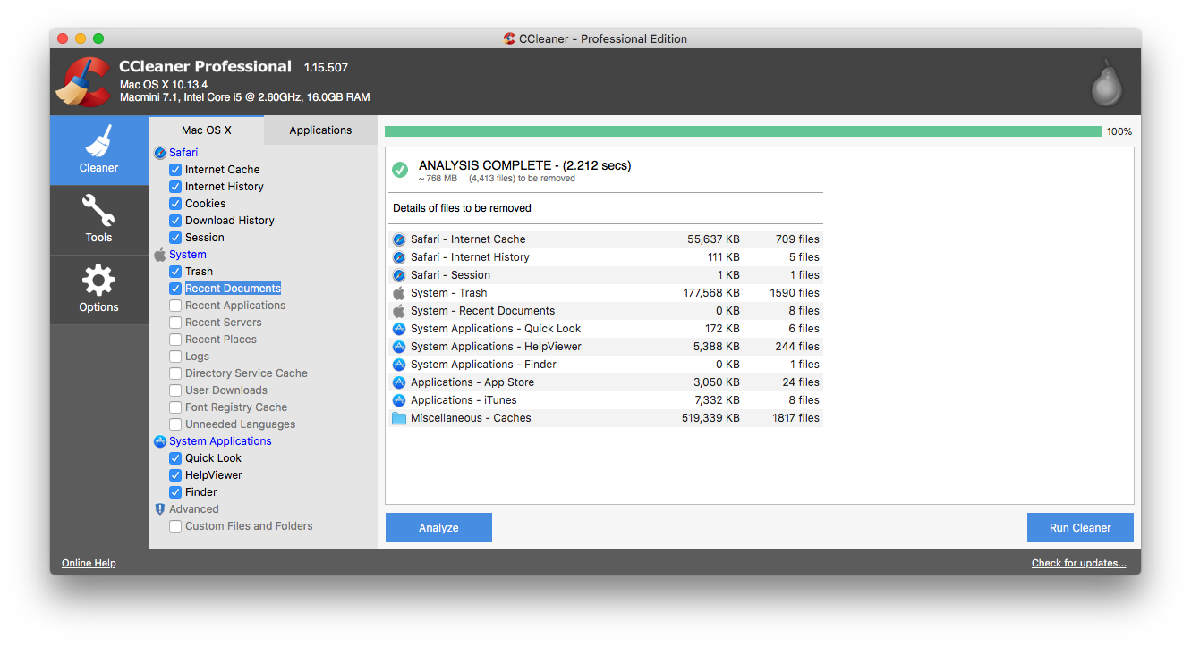This screenshot has width=1191, height=646.
Task: Click the CCleaner logo in header
Action: pos(83,81)
